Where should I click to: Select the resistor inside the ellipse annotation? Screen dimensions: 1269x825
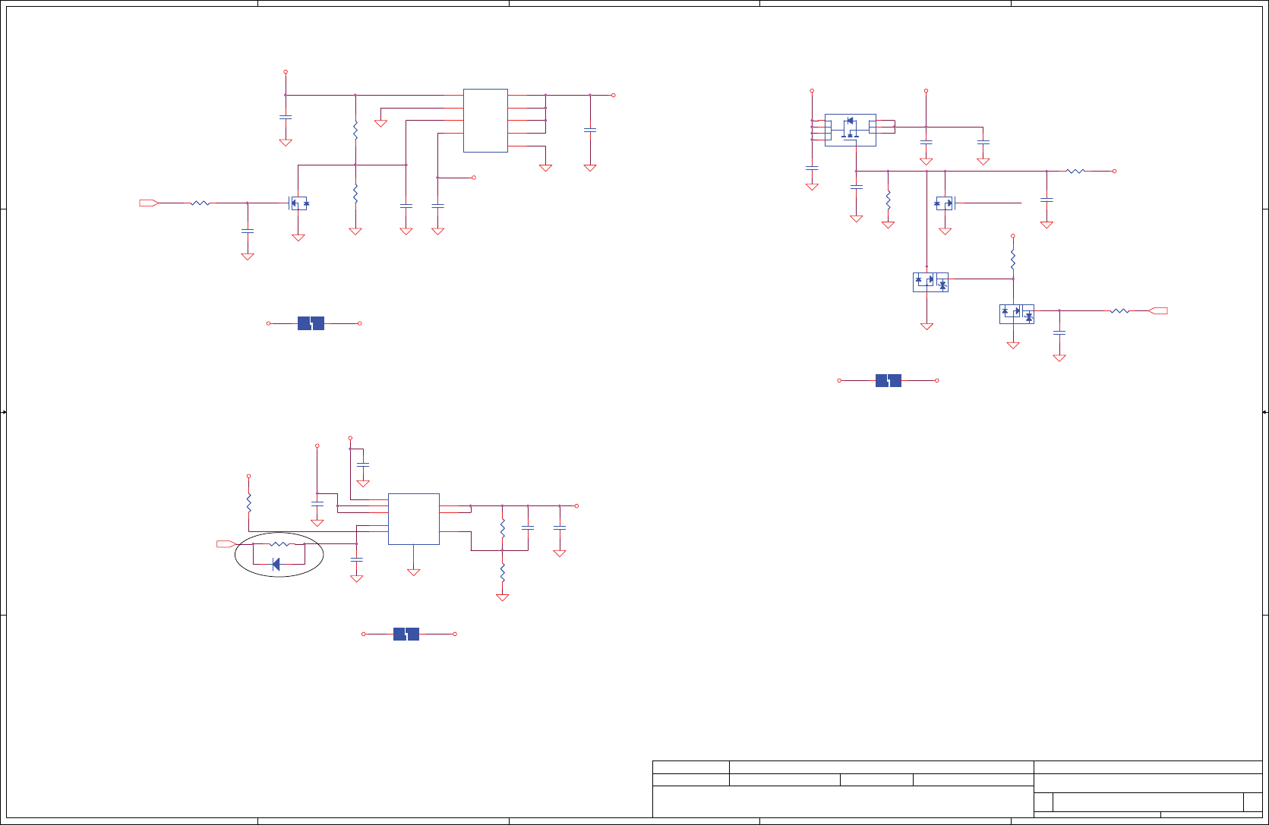tap(279, 544)
